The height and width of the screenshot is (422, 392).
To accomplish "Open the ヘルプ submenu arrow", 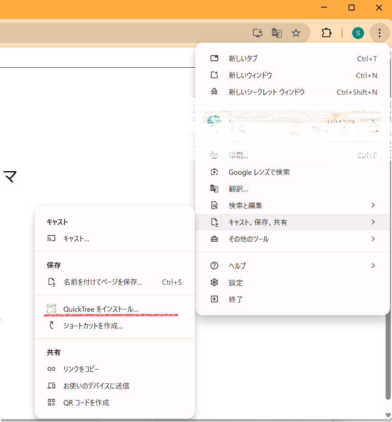I will coord(373,266).
